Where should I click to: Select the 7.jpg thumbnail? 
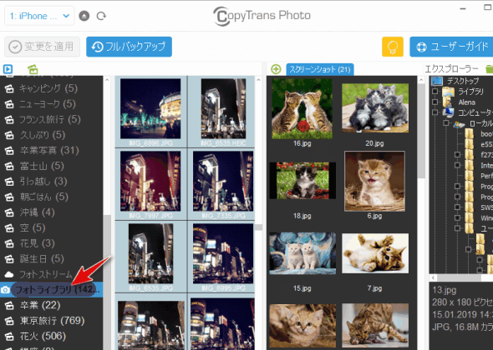click(375, 253)
